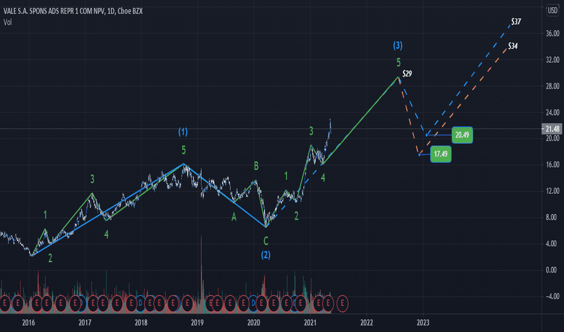Click the 24.00 price axis label

point(553,112)
